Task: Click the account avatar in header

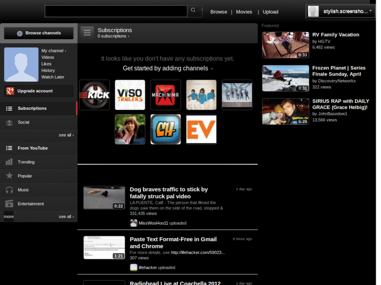Action: point(313,11)
